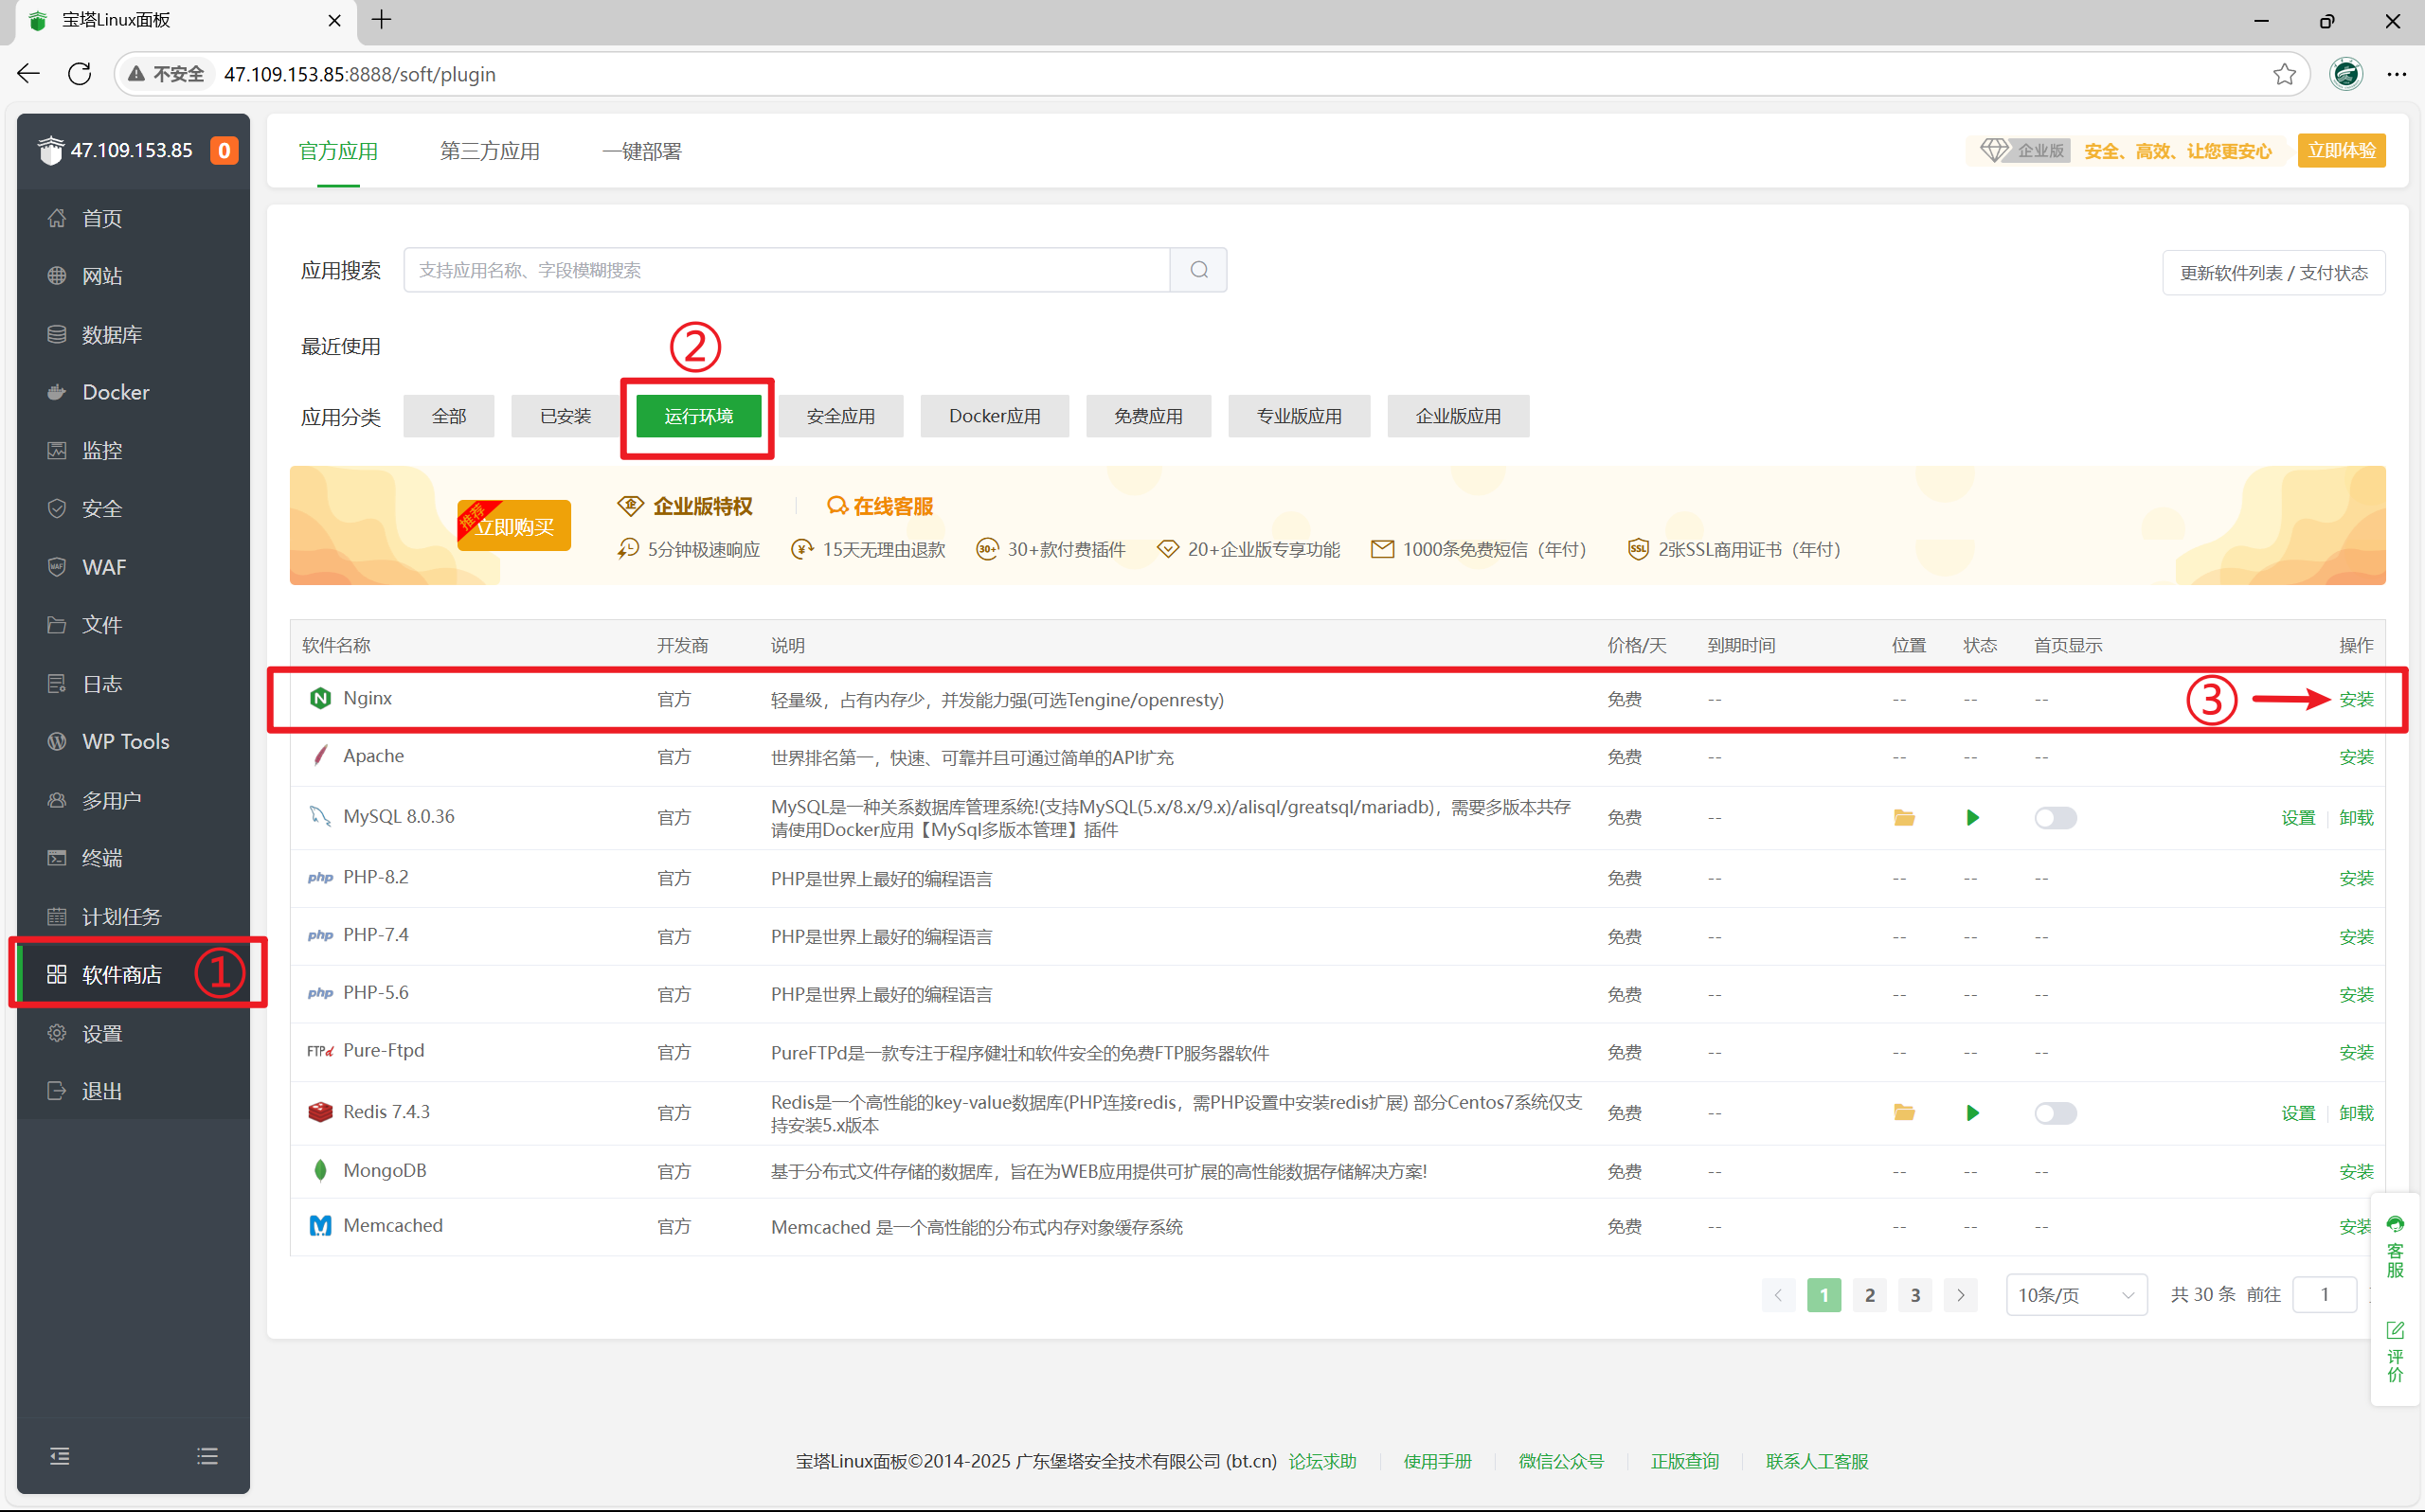Bookmark the page with the star icon
The width and height of the screenshot is (2425, 1512).
pos(2284,75)
